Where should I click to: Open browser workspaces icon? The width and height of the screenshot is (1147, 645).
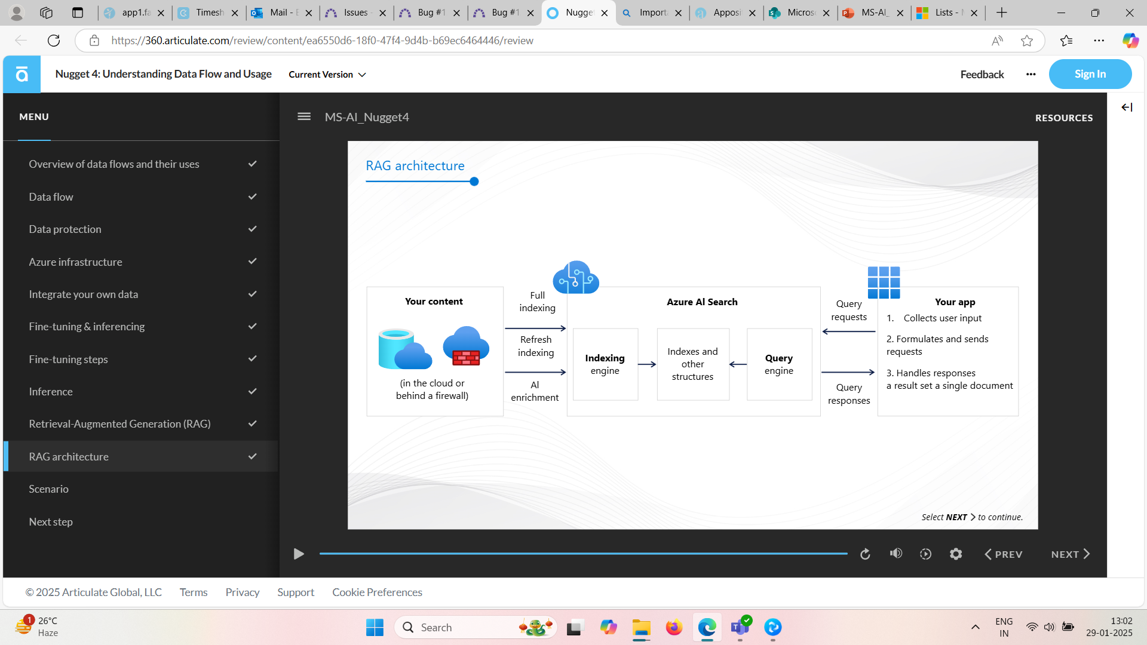[x=46, y=13]
